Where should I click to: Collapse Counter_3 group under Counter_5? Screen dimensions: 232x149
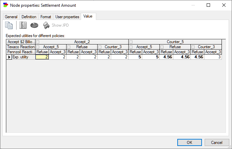pyautogui.click(x=193, y=47)
